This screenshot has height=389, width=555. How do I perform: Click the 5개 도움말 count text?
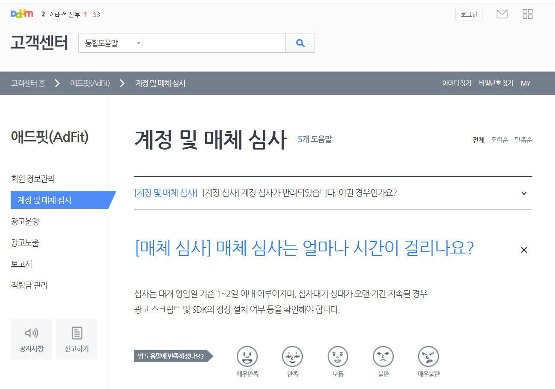(314, 139)
